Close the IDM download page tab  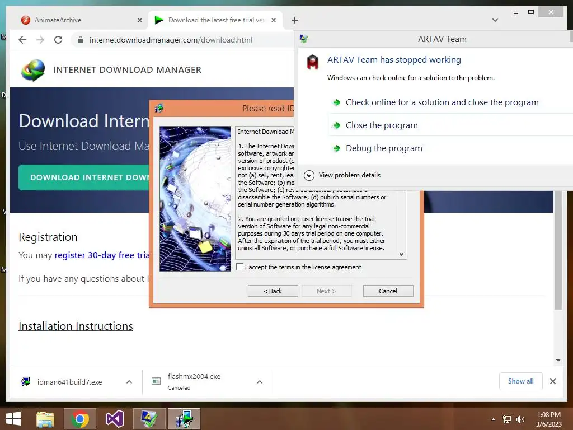point(273,21)
